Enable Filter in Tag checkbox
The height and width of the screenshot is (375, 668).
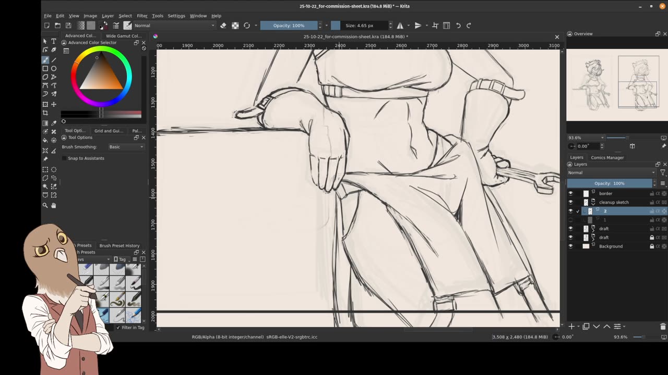pyautogui.click(x=118, y=328)
